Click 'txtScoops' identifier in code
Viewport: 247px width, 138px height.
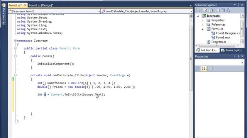coord(86,95)
